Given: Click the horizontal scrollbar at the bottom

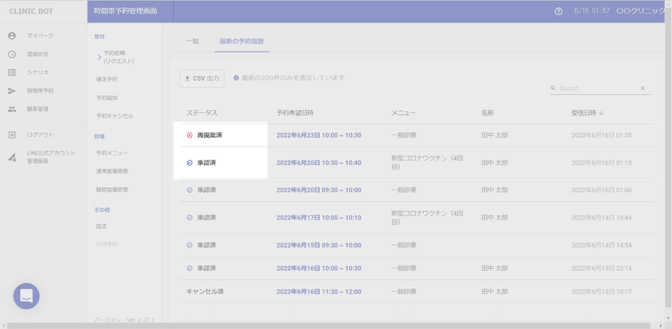Looking at the screenshot, I should [x=336, y=326].
